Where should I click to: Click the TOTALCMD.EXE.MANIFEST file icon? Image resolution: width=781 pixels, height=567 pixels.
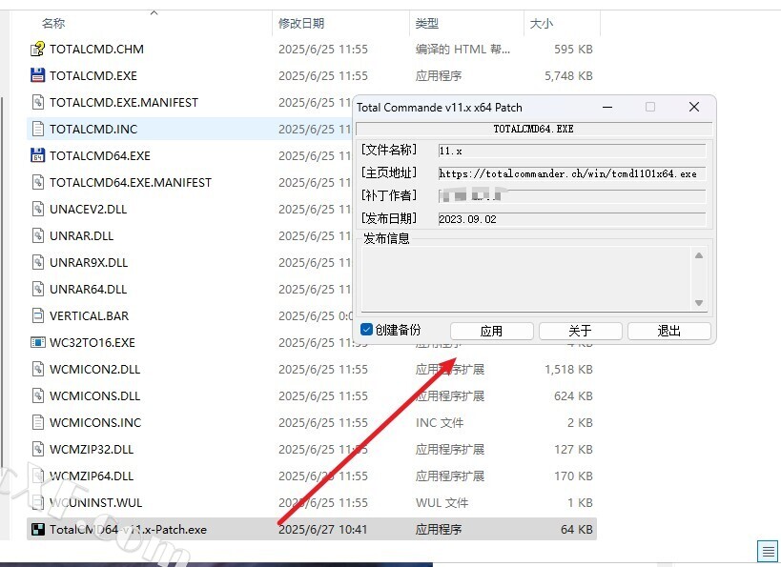point(38,103)
